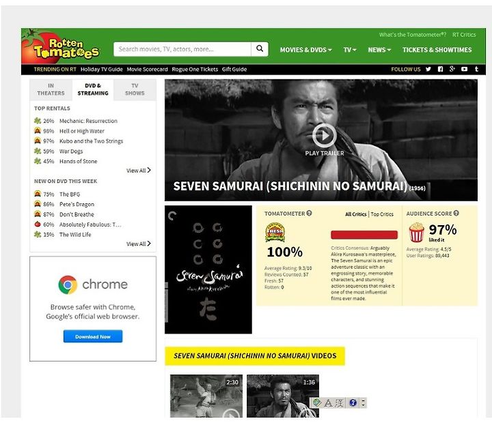Open the Movies & DVDs dropdown menu
Viewport: 492px width, 423px height.
305,50
